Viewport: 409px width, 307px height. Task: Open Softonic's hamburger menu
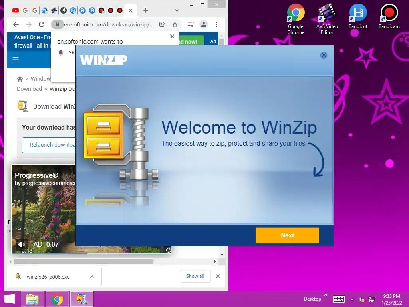pyautogui.click(x=16, y=60)
